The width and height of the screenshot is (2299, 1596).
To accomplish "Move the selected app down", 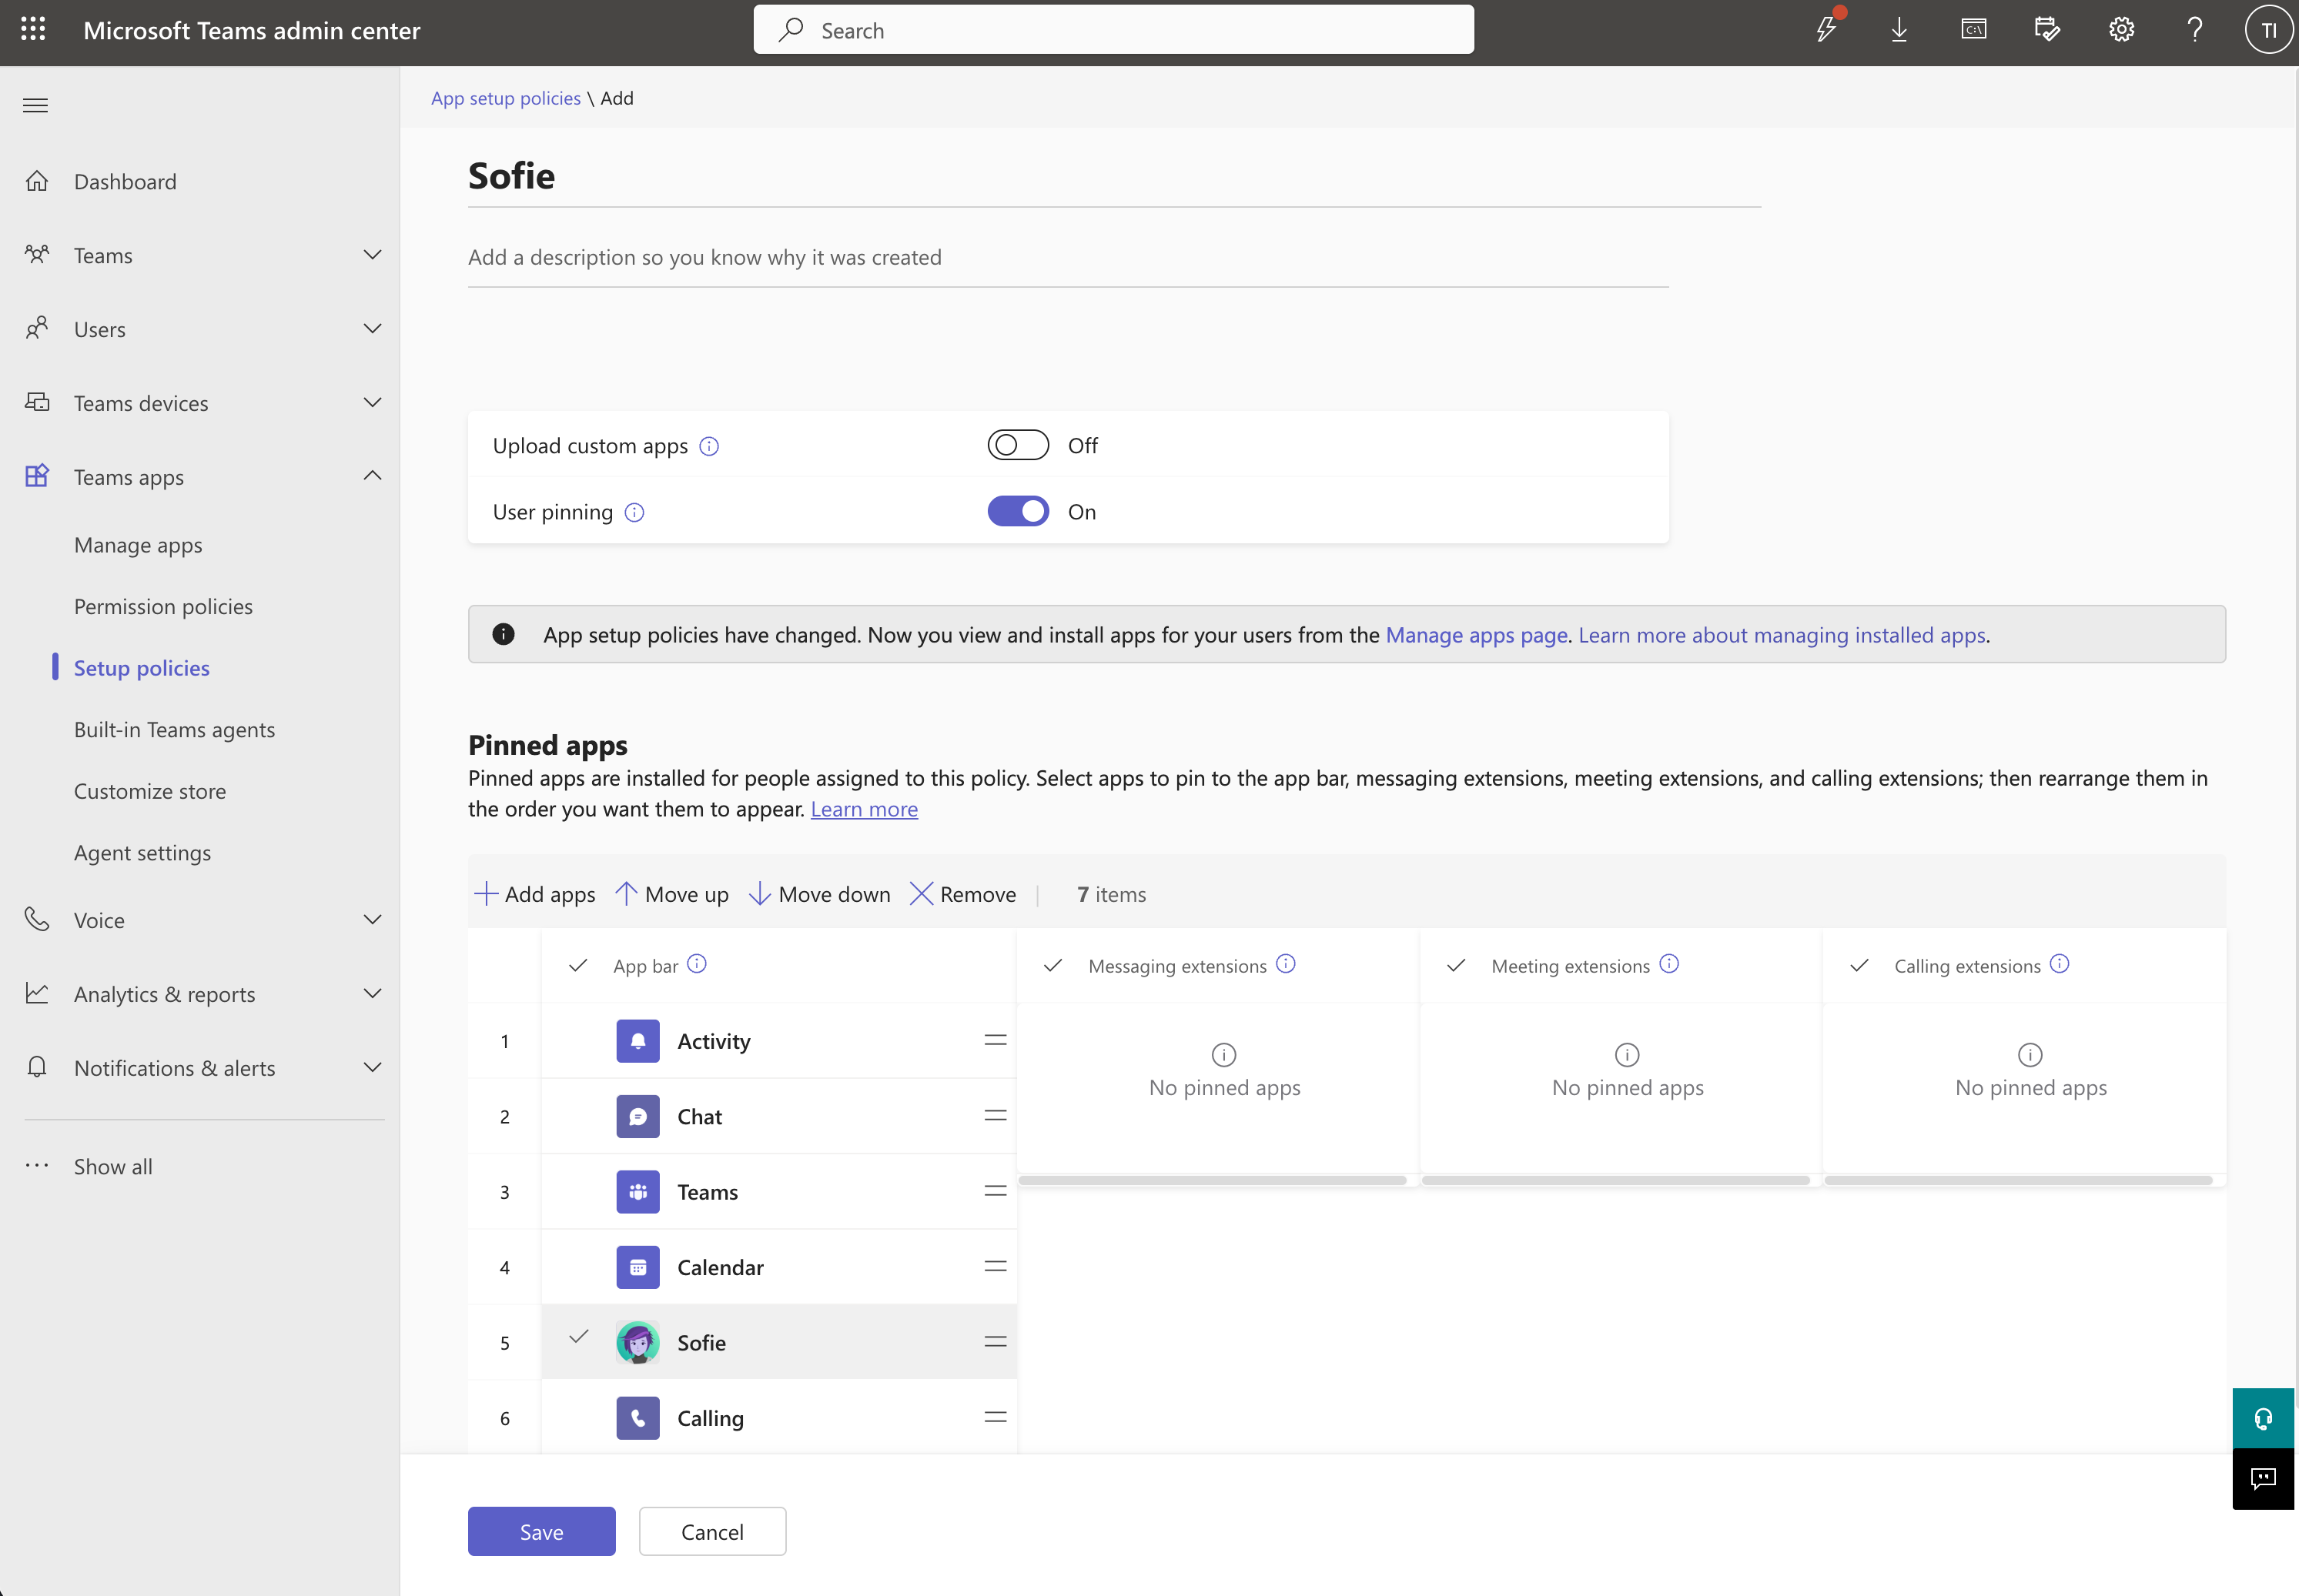I will (819, 894).
